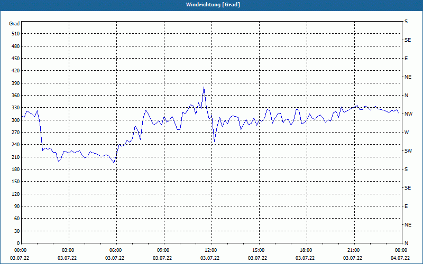Click the 330 degree axis label
This screenshot has height=264, width=423.
pos(16,108)
